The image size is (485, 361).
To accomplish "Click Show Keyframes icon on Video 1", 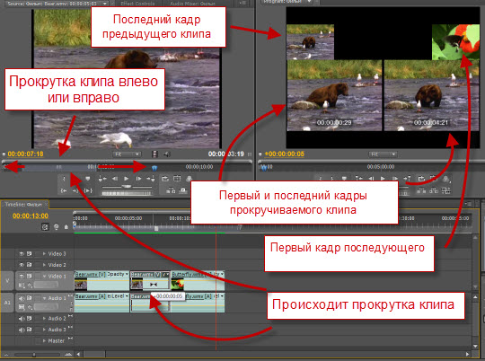I will click(x=30, y=285).
